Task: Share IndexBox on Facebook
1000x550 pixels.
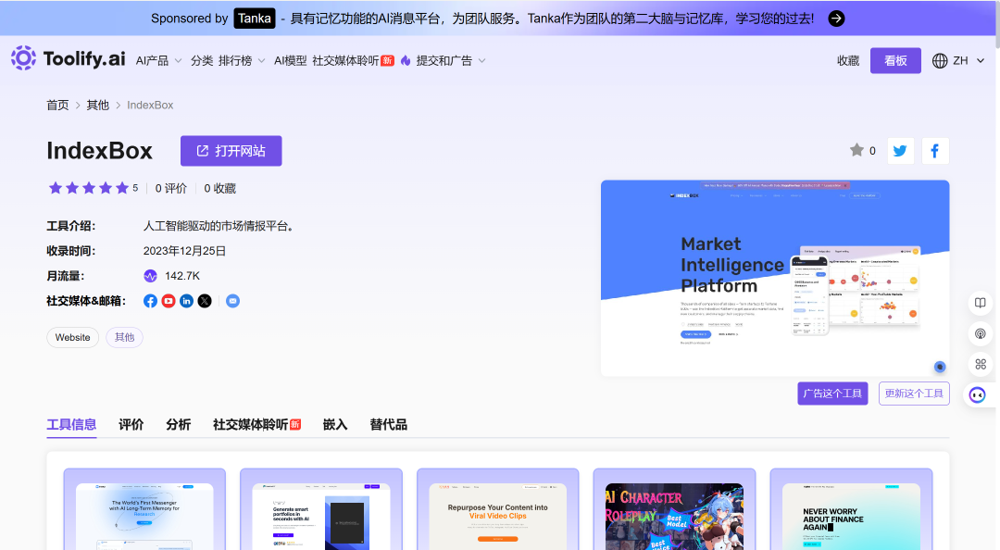Action: (x=935, y=151)
